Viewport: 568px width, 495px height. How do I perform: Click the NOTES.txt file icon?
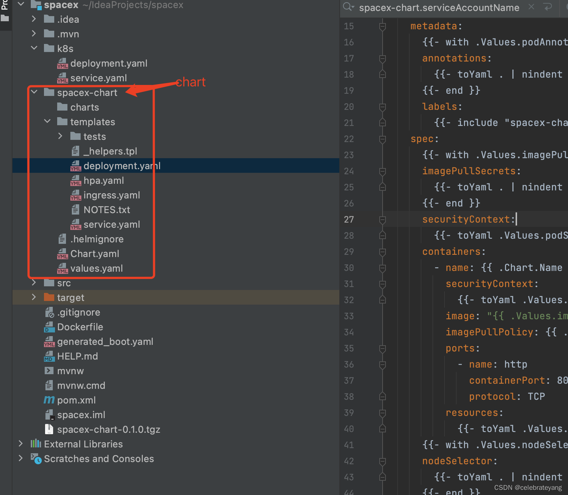[x=75, y=209]
